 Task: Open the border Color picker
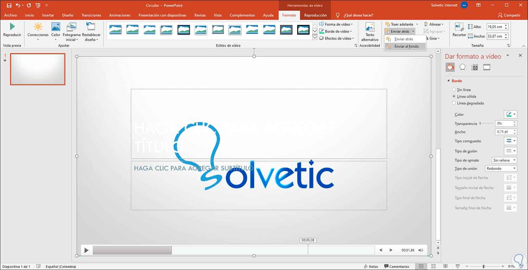[510, 114]
